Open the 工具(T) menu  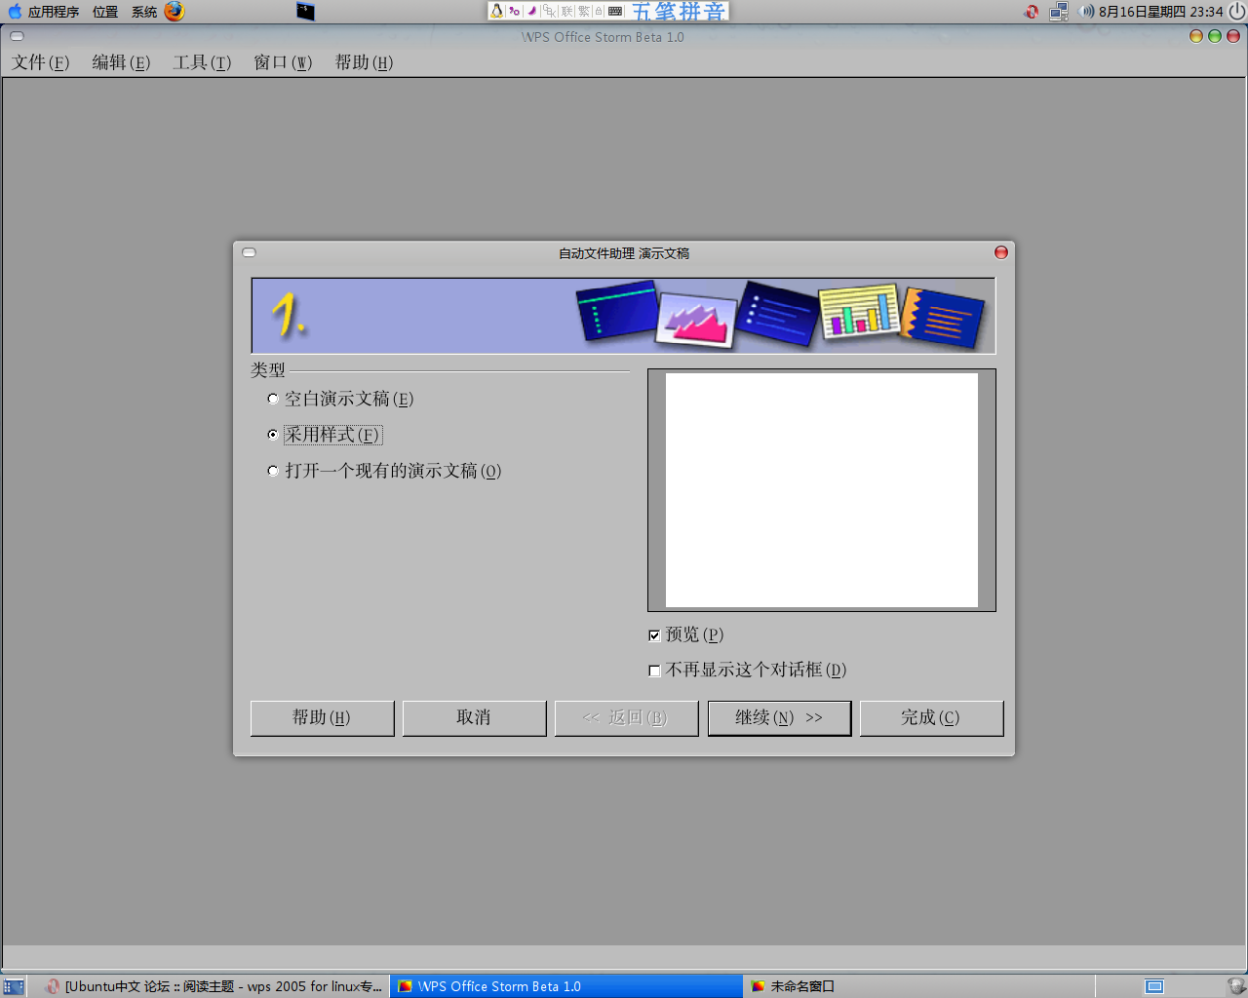click(x=202, y=62)
